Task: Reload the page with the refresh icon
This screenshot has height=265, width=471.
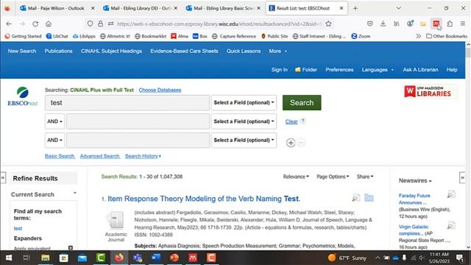Action: point(35,24)
